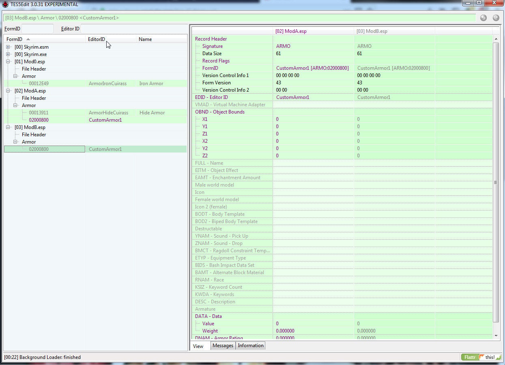
Task: Click the VMAD - Virtual Machine Adapter row
Action: pos(342,105)
